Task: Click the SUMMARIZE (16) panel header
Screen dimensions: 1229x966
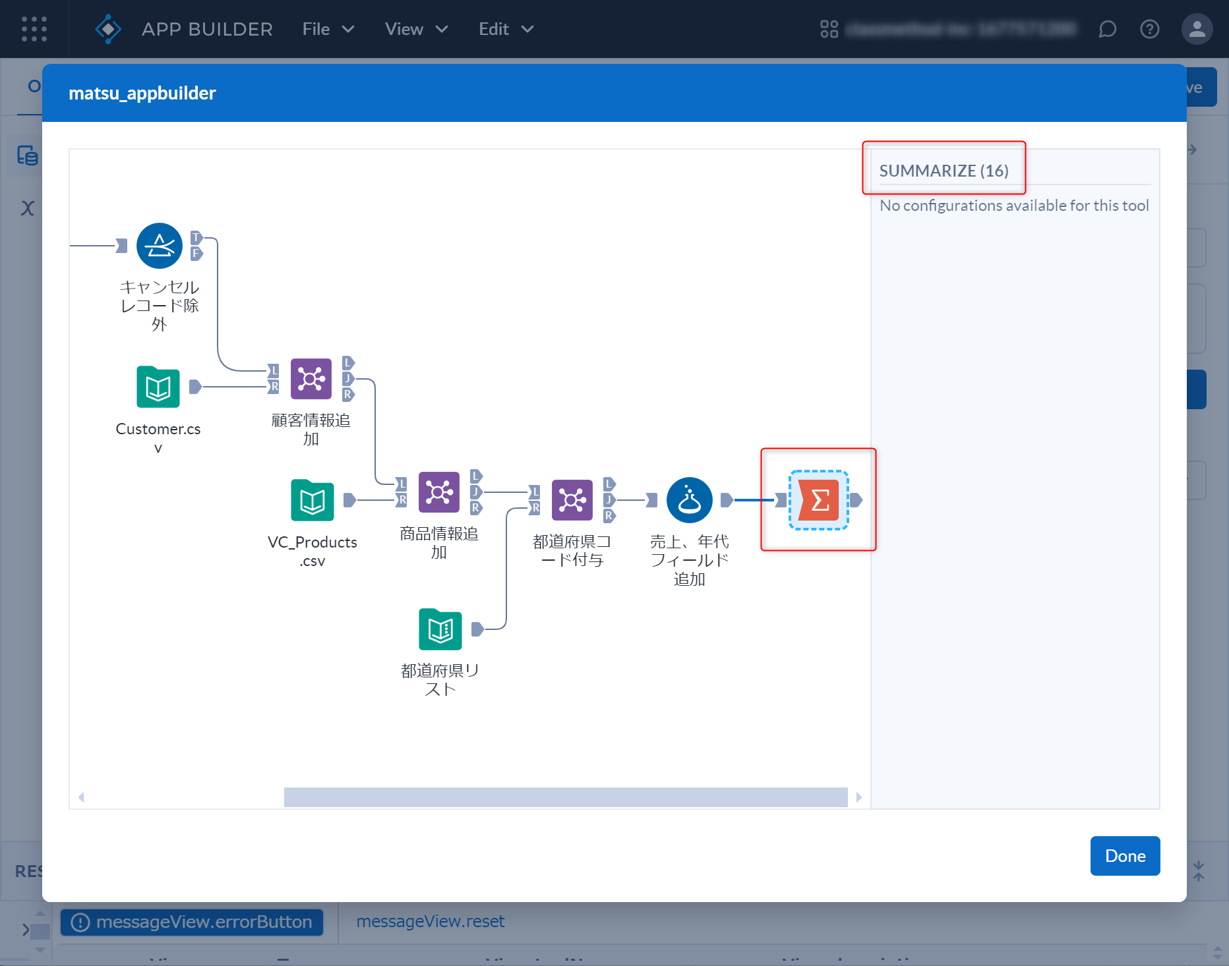Action: pos(944,170)
